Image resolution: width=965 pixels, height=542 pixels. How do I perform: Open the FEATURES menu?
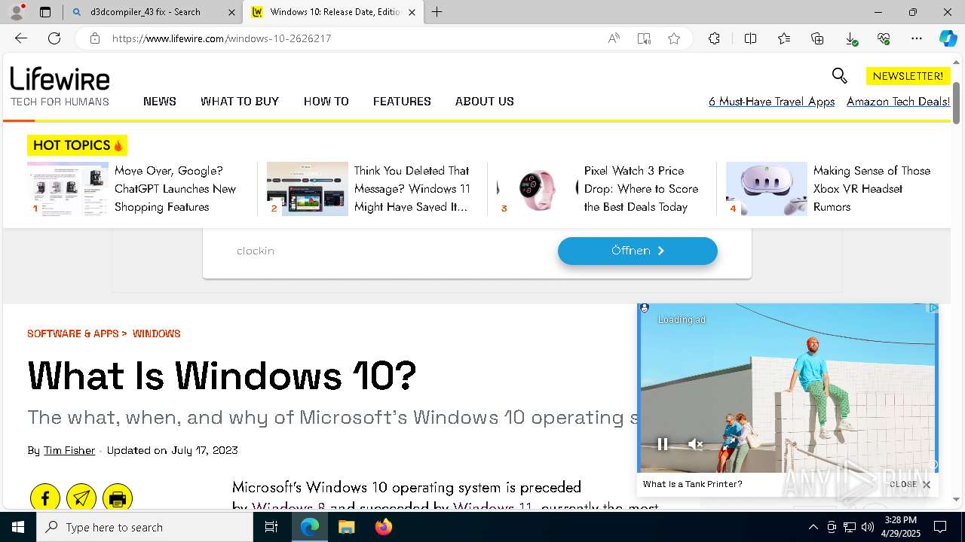[402, 101]
